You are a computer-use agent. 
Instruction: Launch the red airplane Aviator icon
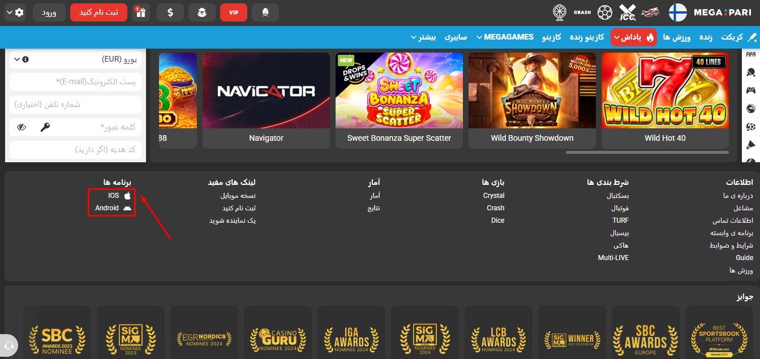click(651, 12)
